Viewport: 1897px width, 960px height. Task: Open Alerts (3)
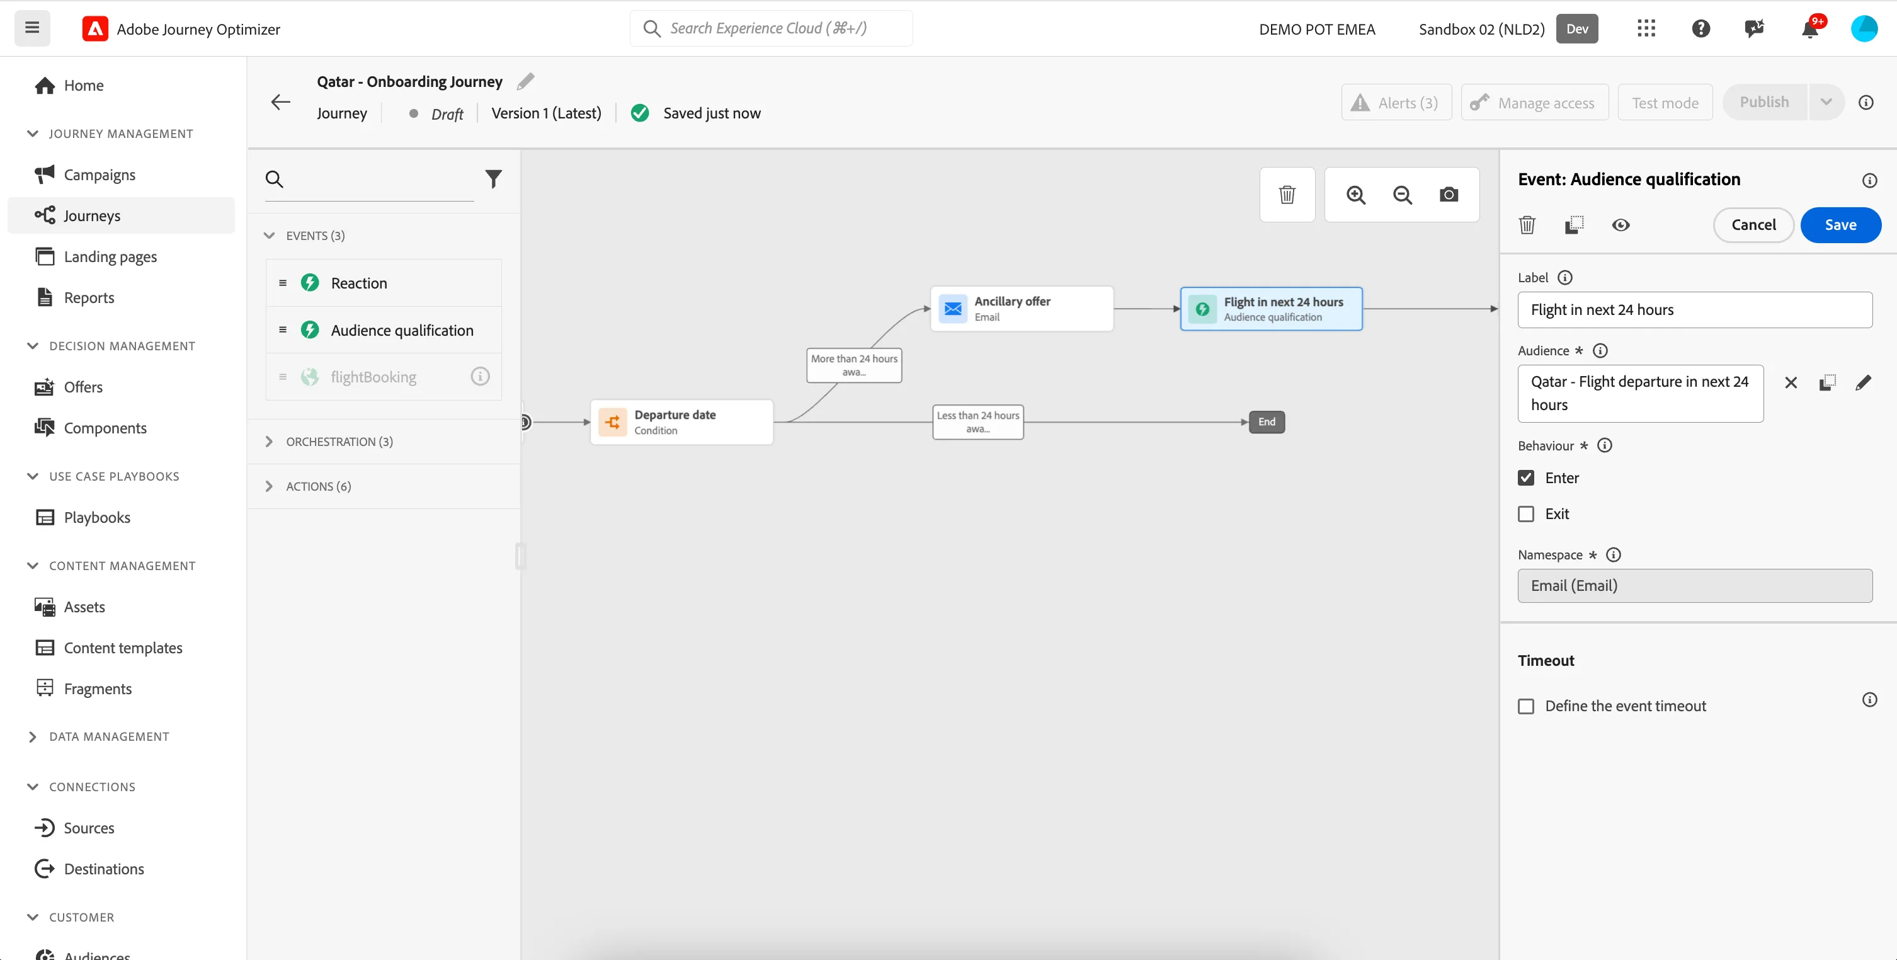(x=1396, y=103)
